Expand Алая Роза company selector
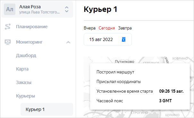Screen dimensions: 194x118 (x=37, y=9)
